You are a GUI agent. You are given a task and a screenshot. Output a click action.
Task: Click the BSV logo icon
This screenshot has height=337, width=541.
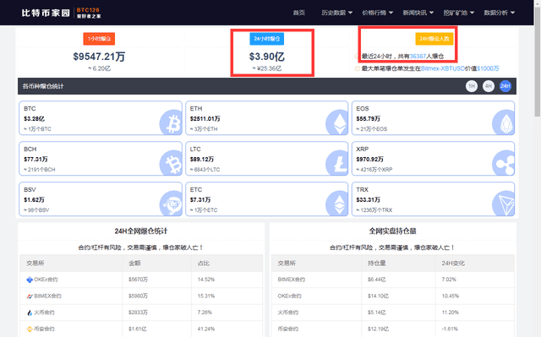[x=171, y=204]
